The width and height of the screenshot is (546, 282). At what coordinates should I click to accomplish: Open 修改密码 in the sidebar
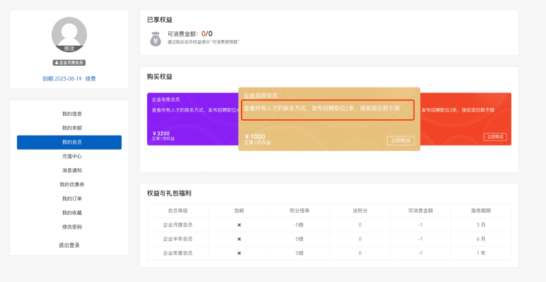pos(72,227)
